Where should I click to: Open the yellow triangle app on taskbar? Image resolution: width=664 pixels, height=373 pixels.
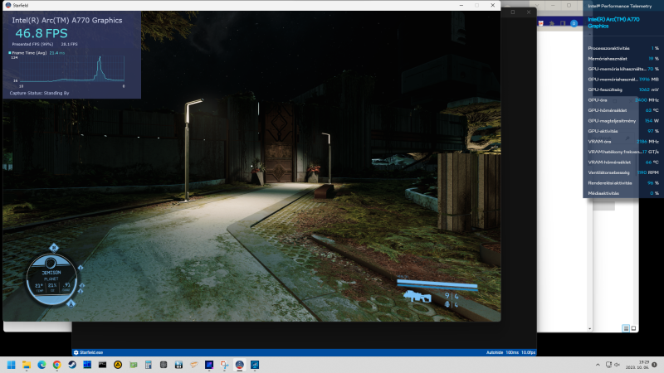point(118,365)
